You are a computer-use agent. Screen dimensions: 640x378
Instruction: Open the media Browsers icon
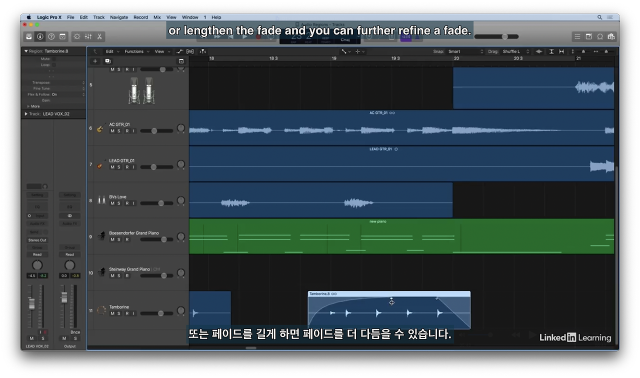611,36
